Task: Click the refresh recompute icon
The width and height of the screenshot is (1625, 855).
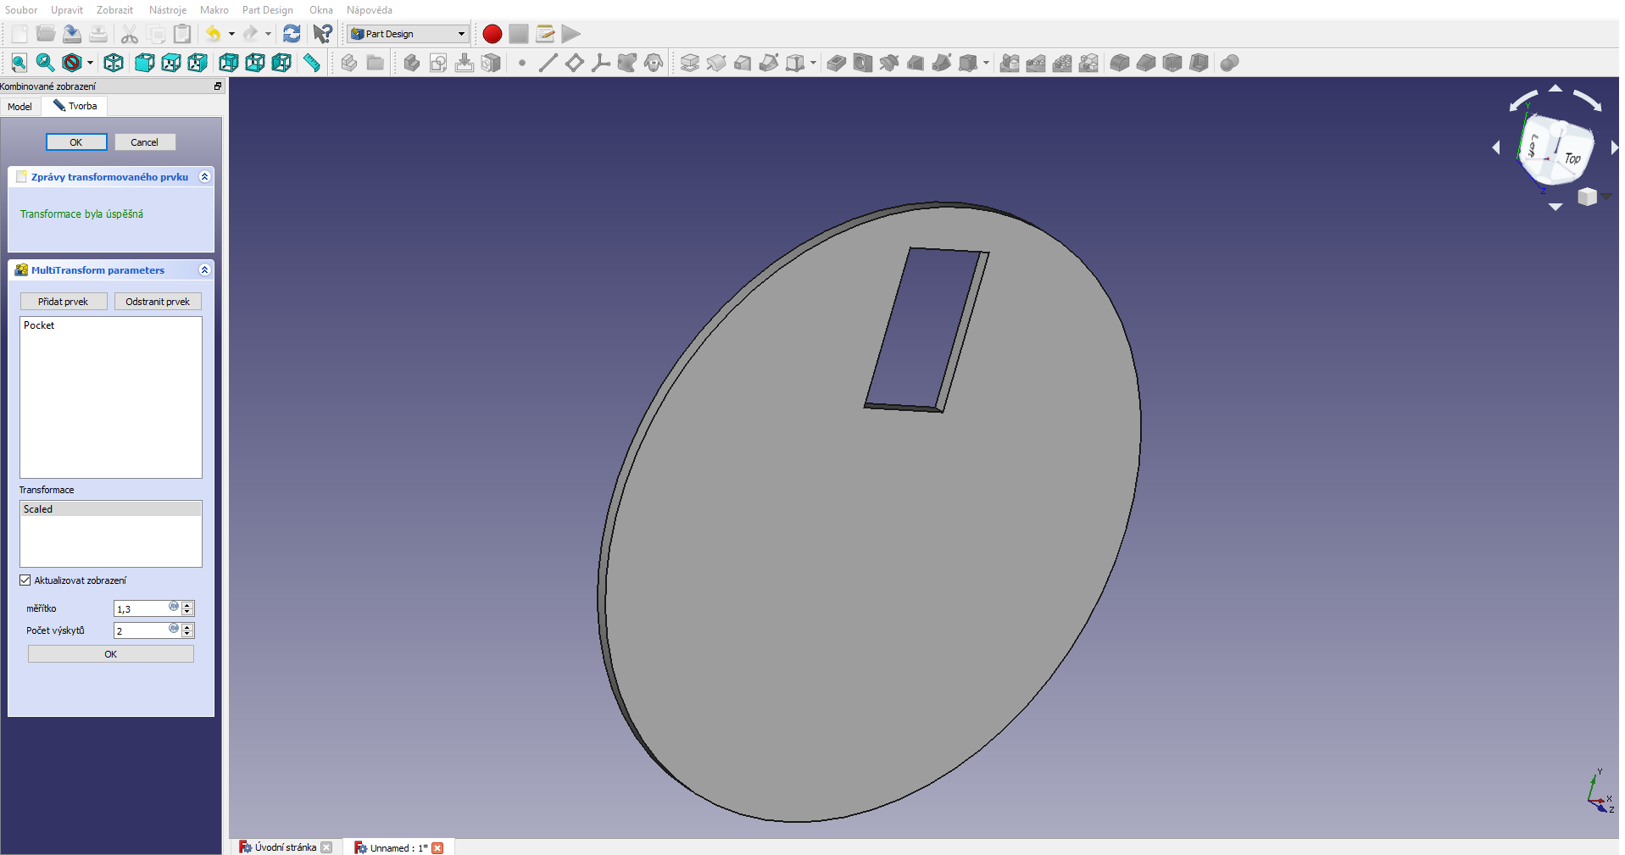Action: (292, 34)
